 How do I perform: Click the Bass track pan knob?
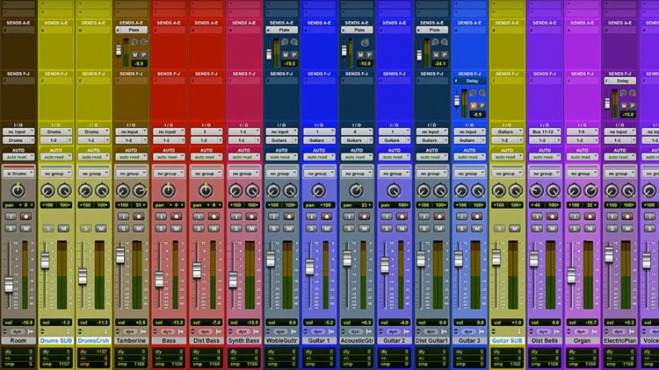[x=168, y=191]
